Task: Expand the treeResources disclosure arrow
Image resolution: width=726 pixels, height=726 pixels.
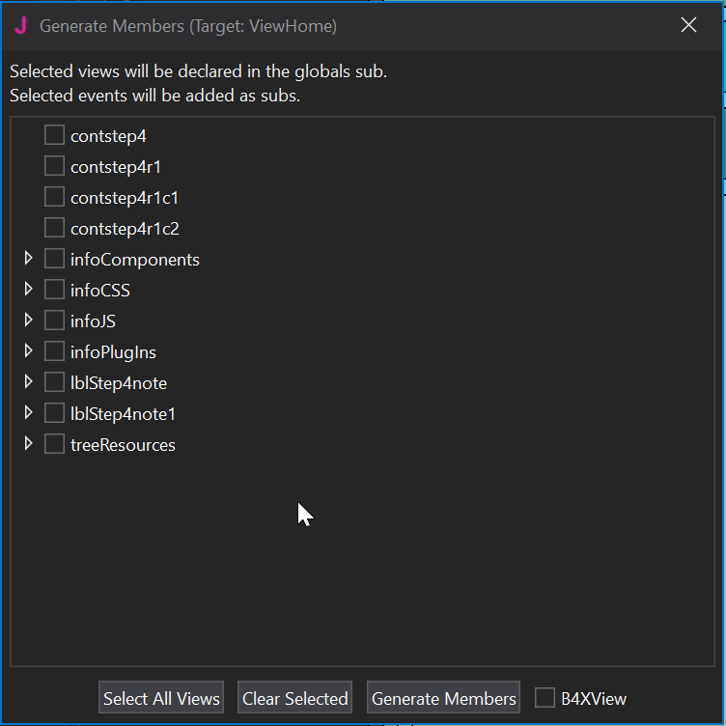Action: tap(28, 444)
